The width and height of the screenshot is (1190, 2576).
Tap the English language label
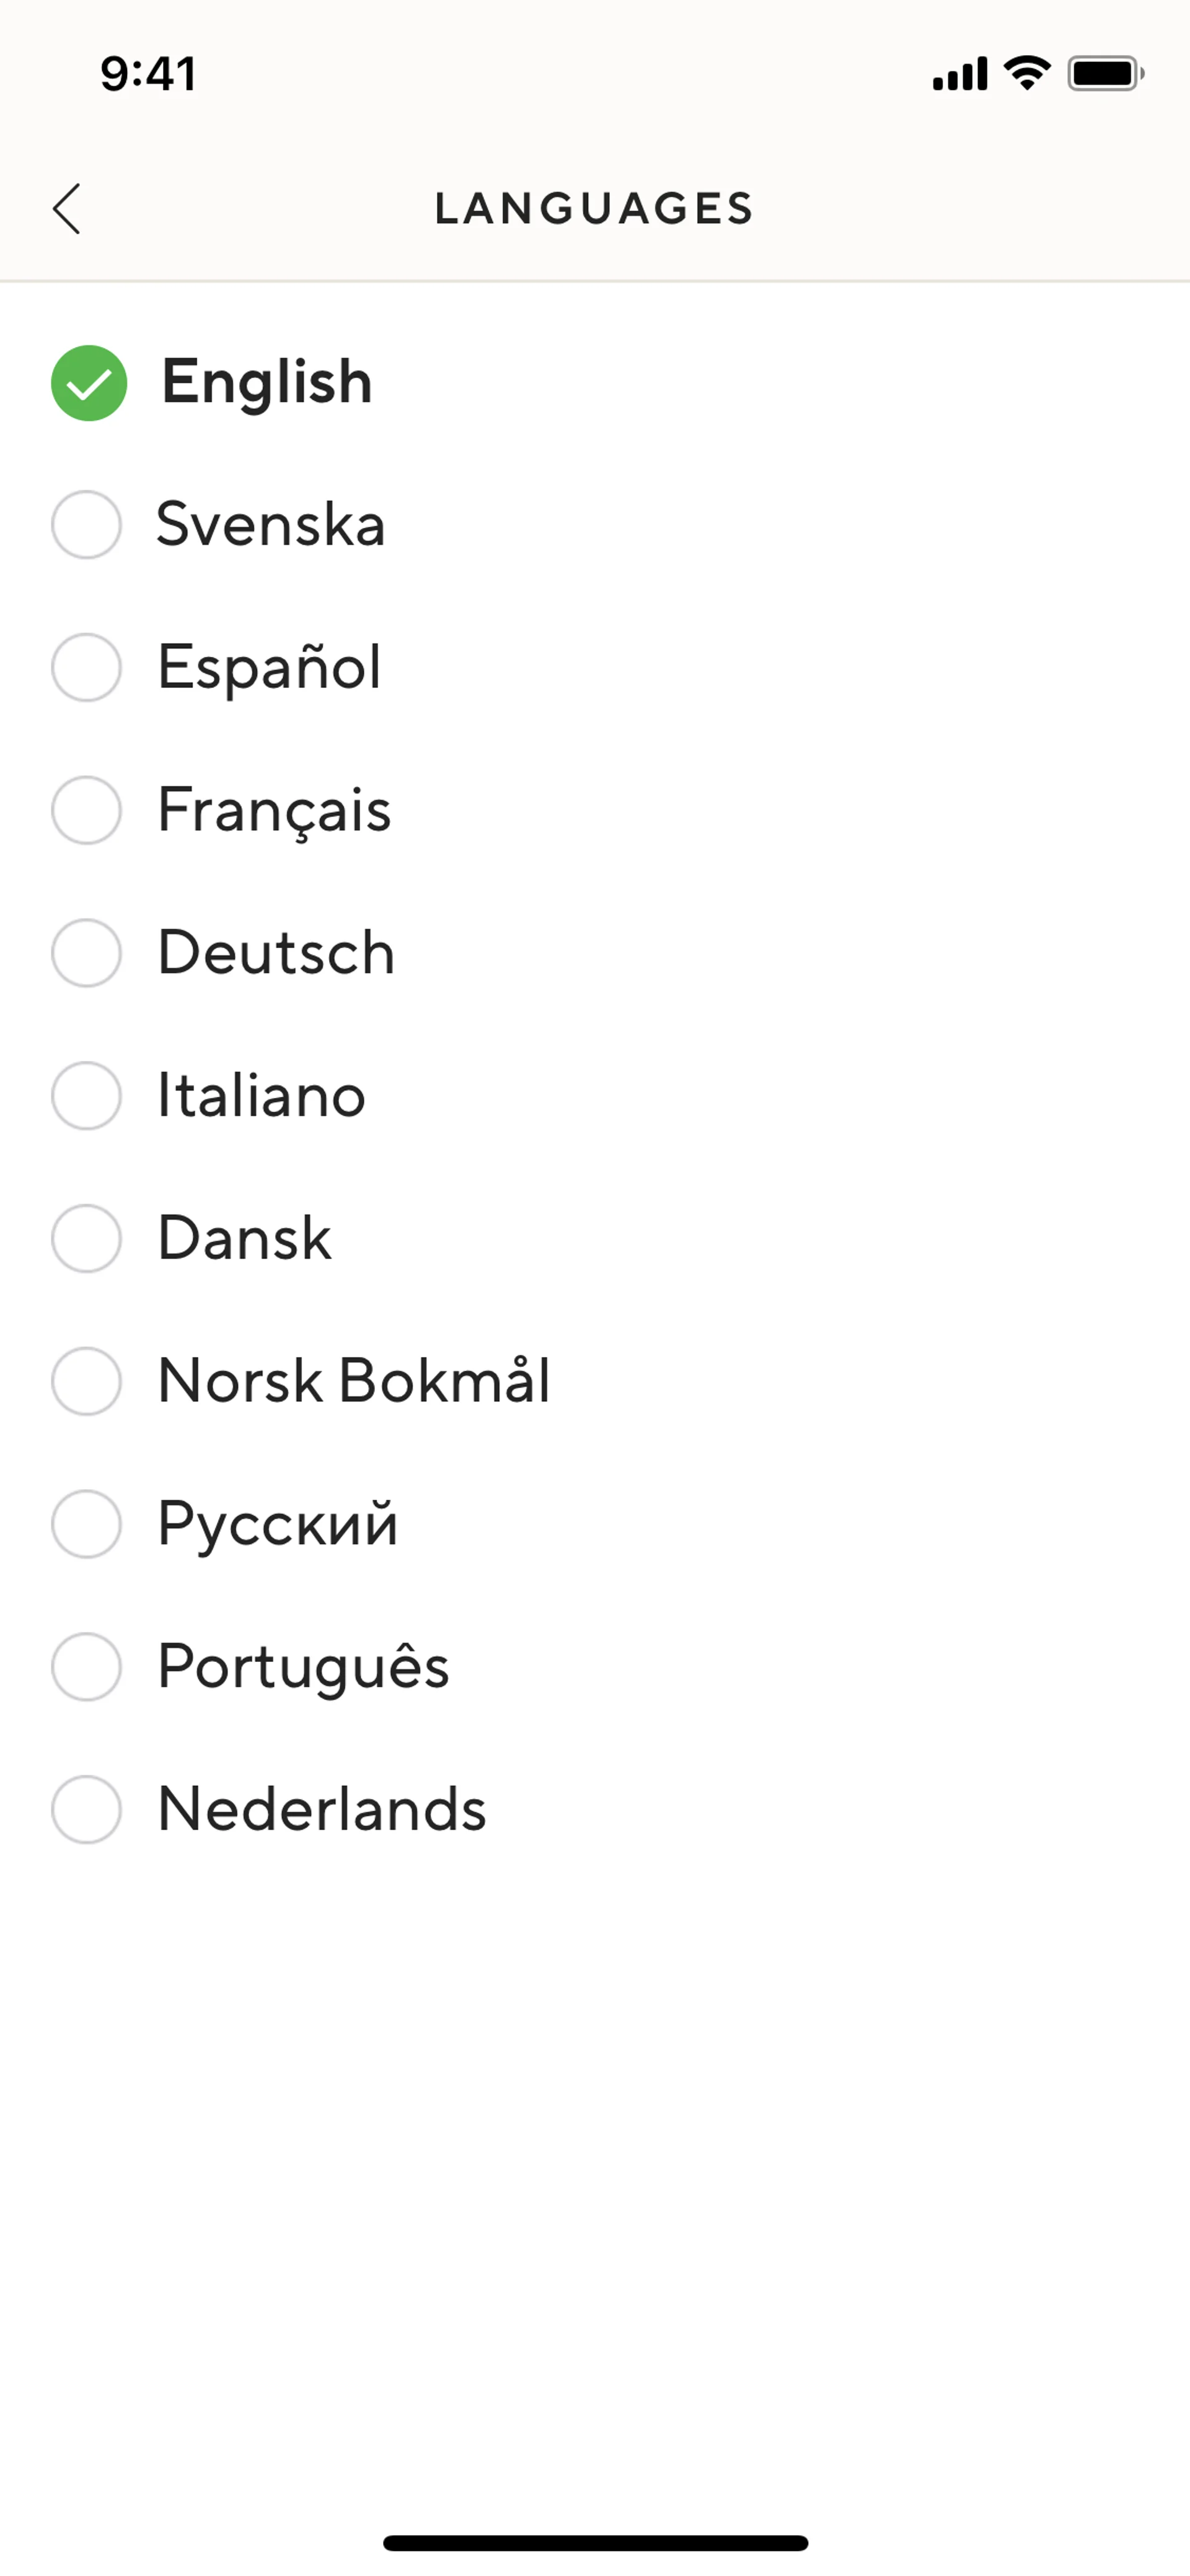point(267,382)
